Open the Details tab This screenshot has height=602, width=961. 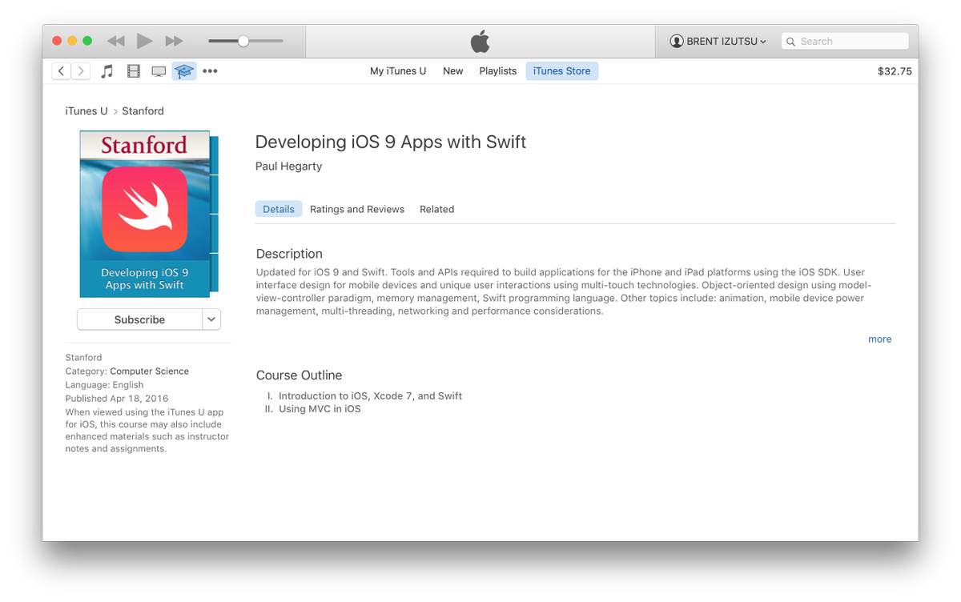coord(279,209)
